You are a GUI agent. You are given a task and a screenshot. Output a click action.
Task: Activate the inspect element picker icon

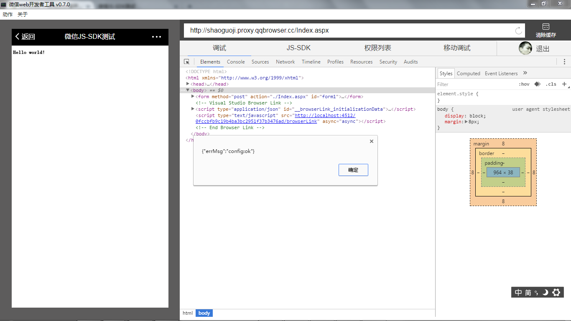pos(187,61)
